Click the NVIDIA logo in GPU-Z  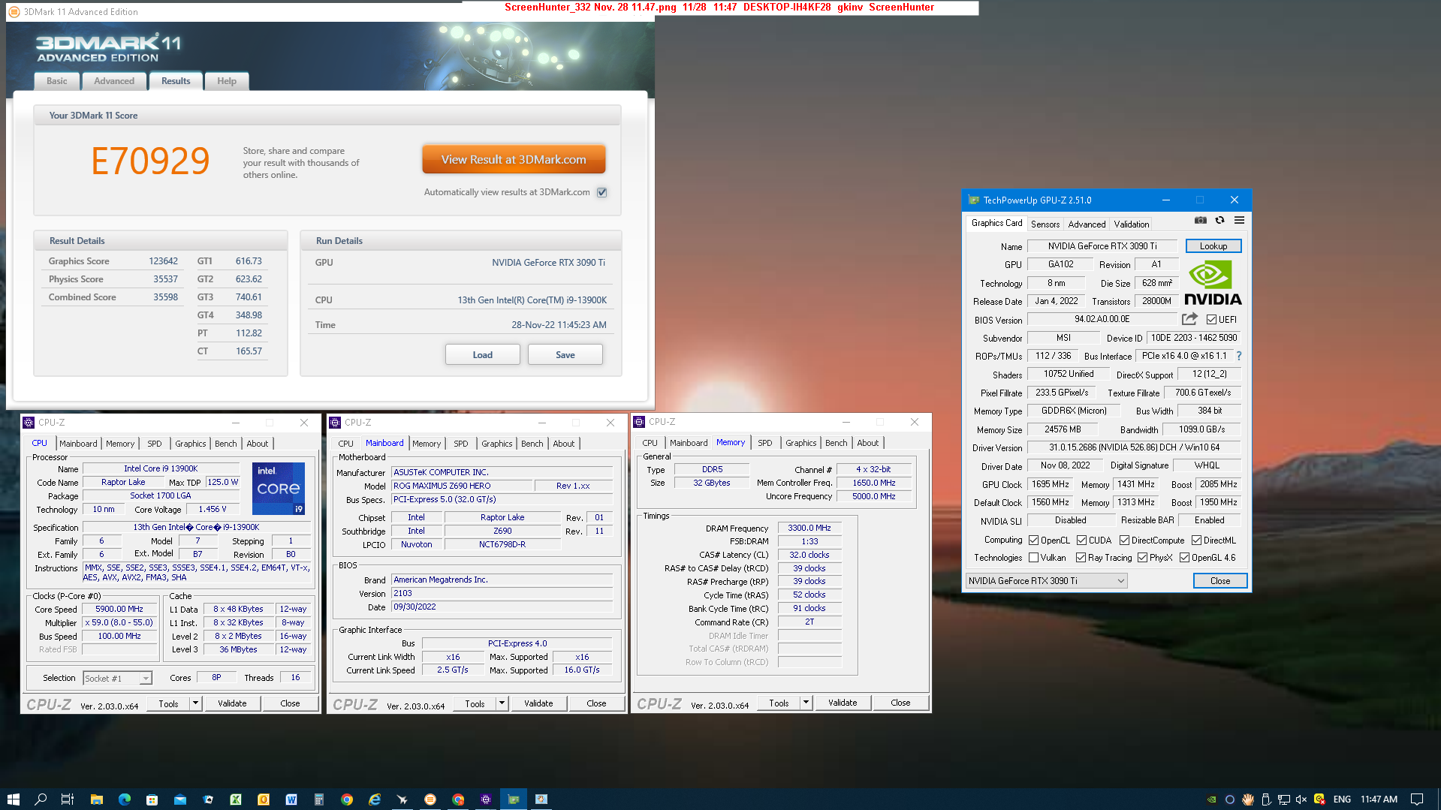(x=1213, y=282)
